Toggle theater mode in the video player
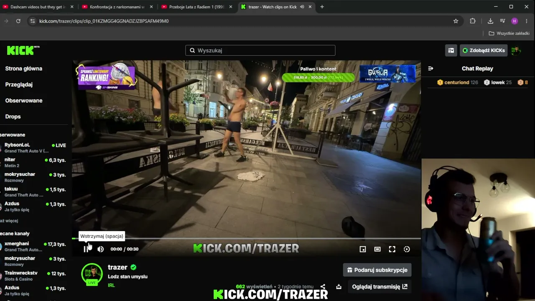 pos(377,249)
